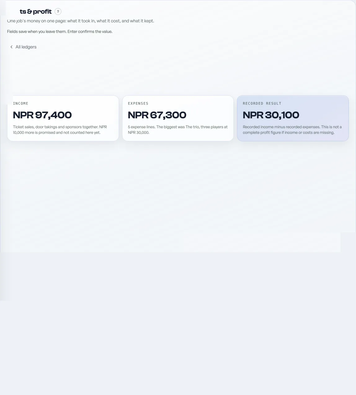Select the Recorded Result summary card

293,118
